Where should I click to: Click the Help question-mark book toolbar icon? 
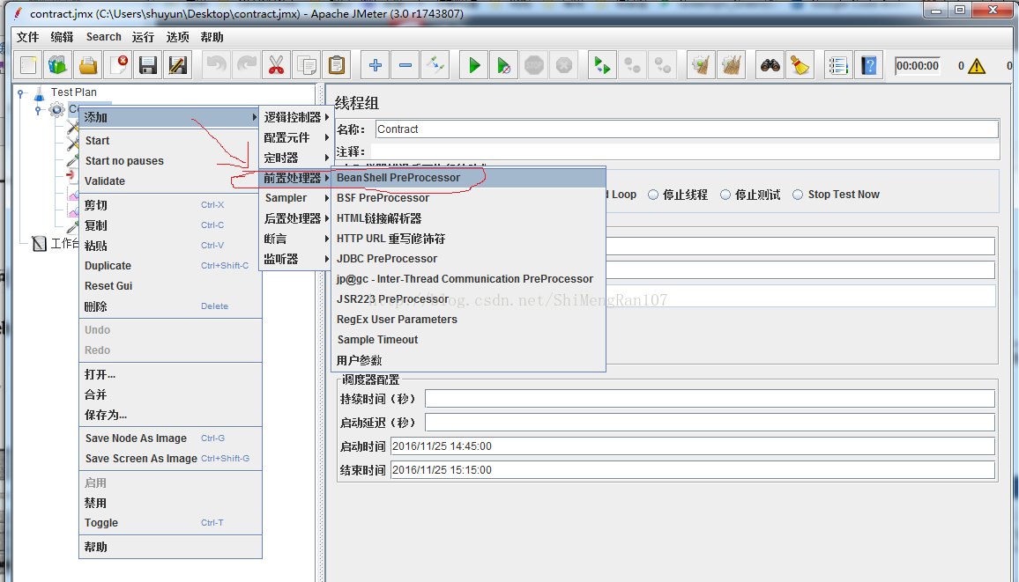pos(869,65)
